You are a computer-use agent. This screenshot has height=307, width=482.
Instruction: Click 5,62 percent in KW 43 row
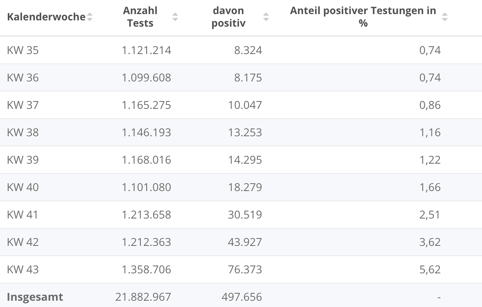point(430,269)
